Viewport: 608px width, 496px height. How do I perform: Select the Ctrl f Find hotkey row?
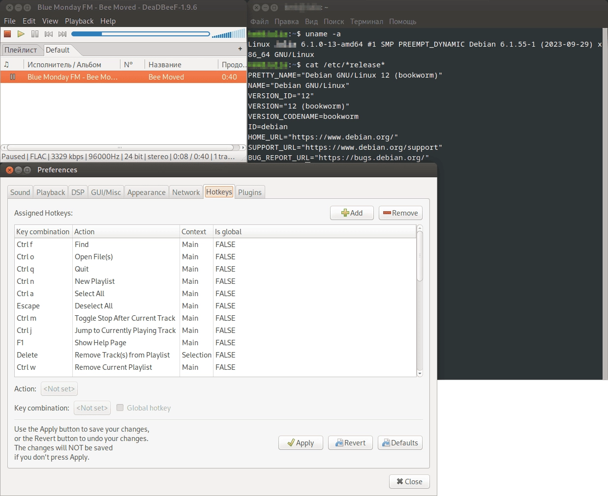[215, 245]
